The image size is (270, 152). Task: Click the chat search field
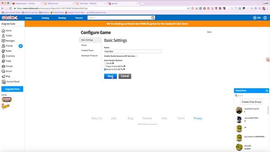coord(251,95)
